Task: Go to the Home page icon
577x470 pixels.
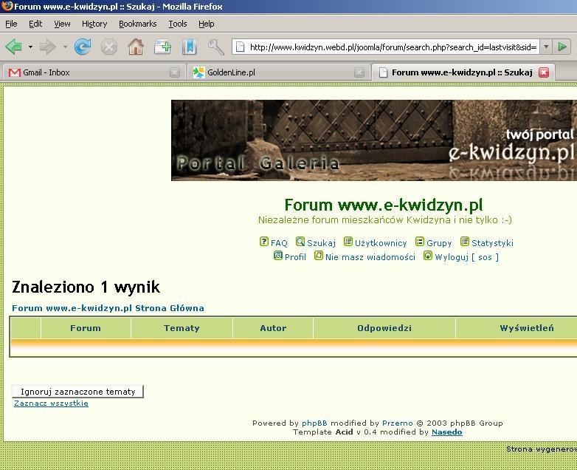Action: point(136,47)
